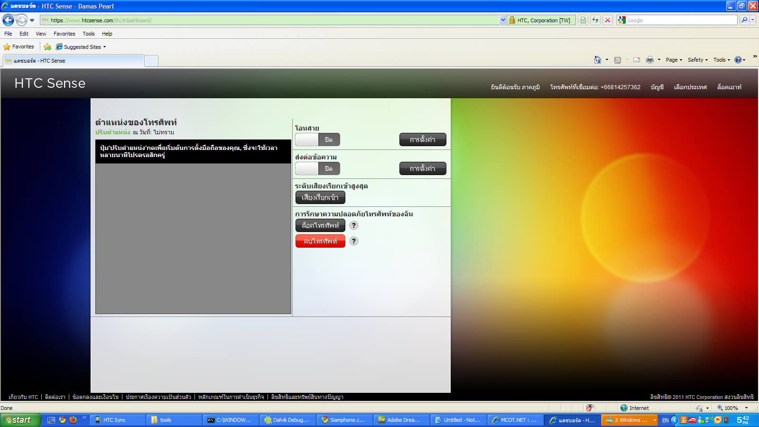Toggle the โอนสาย call forwarding switch

point(317,139)
